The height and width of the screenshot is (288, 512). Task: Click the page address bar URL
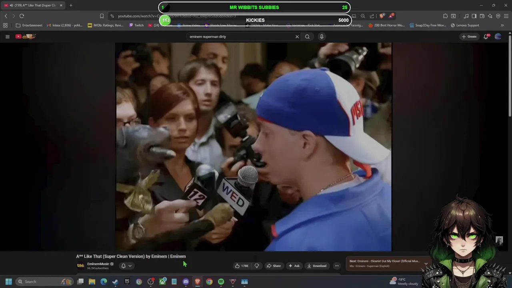pos(177,16)
